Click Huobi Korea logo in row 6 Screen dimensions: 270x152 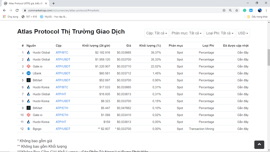(29, 87)
